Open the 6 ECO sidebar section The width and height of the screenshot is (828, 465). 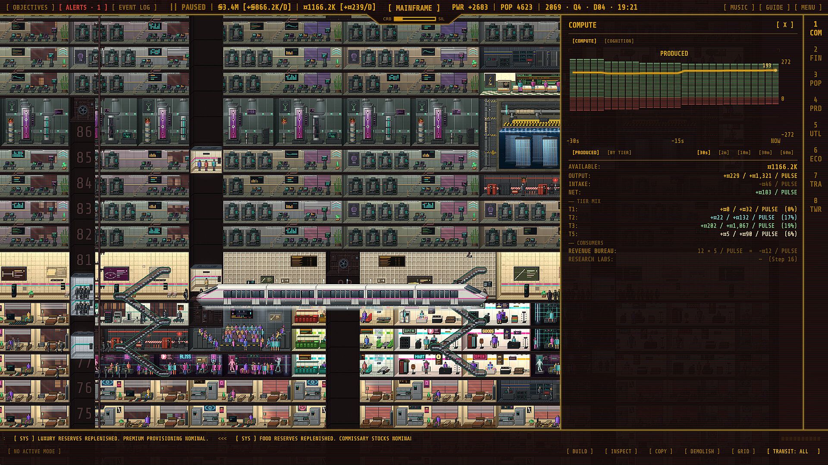point(815,155)
